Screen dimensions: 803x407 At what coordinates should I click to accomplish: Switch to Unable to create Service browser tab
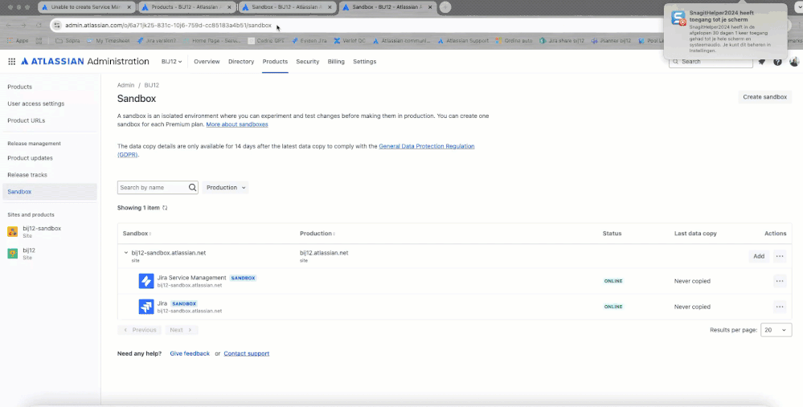tap(86, 7)
